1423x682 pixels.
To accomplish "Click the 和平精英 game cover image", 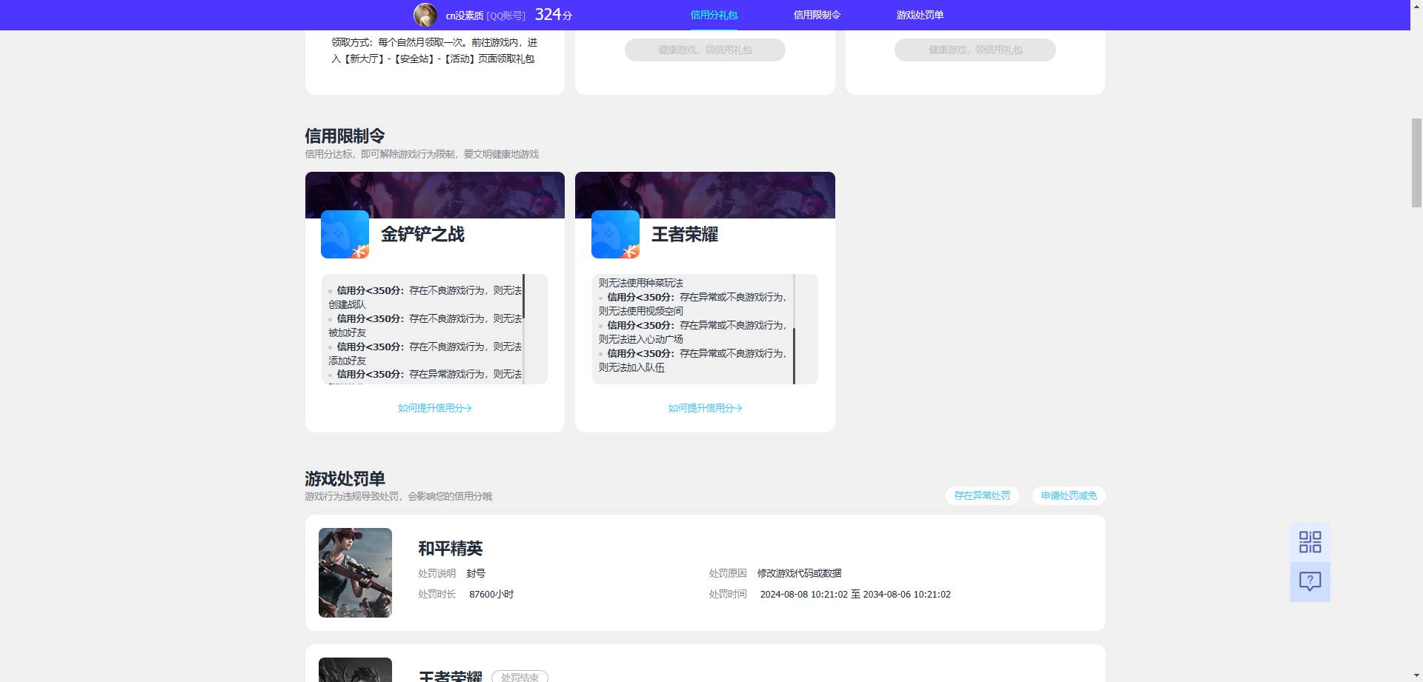I will [x=355, y=572].
